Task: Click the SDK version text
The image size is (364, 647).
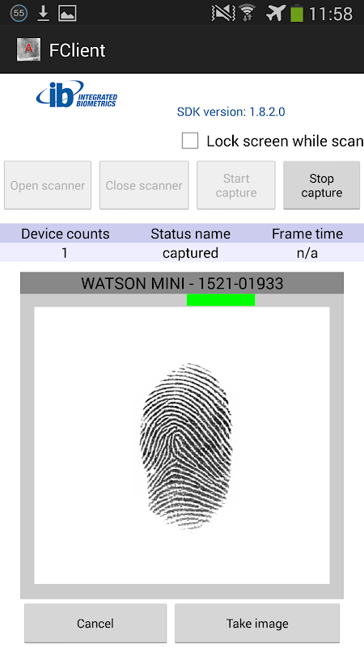Action: tap(231, 112)
